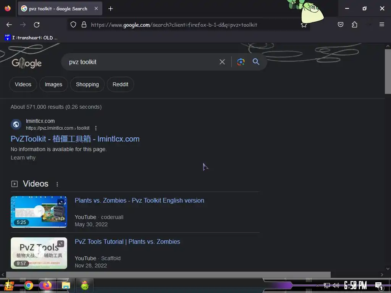The image size is (391, 293).
Task: Switch to Firefox in the taskbar
Action: tap(47, 285)
